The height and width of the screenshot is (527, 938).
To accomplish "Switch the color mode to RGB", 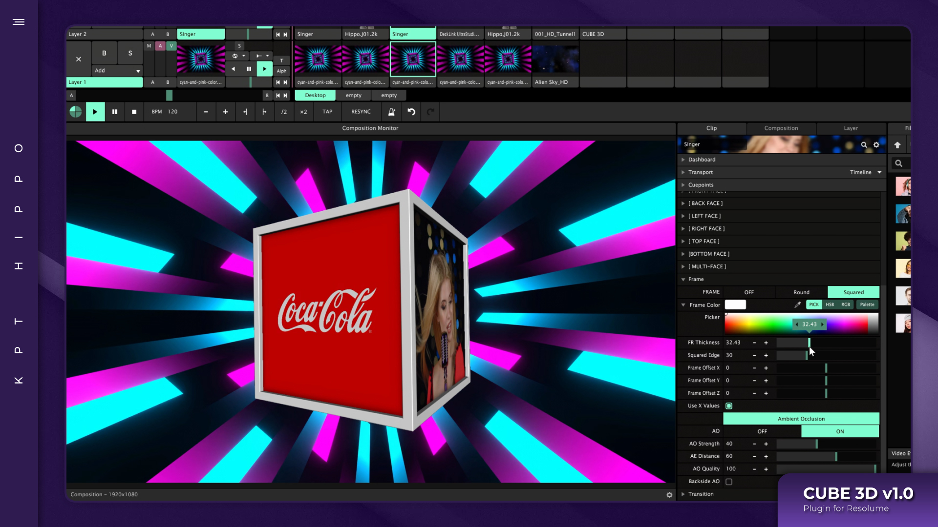I will pos(846,305).
